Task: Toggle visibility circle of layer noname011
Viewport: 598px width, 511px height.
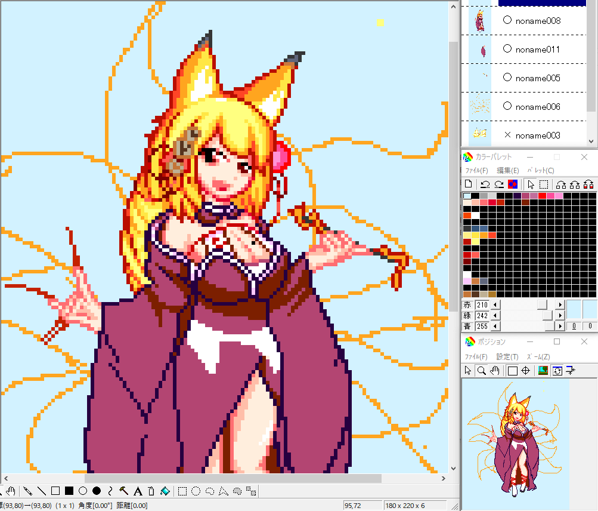Action: (507, 48)
